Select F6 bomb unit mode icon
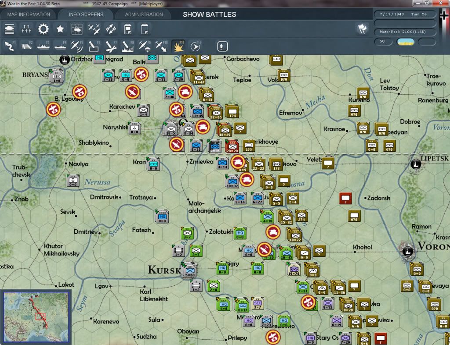The height and width of the screenshot is (345, 450). pos(94,46)
